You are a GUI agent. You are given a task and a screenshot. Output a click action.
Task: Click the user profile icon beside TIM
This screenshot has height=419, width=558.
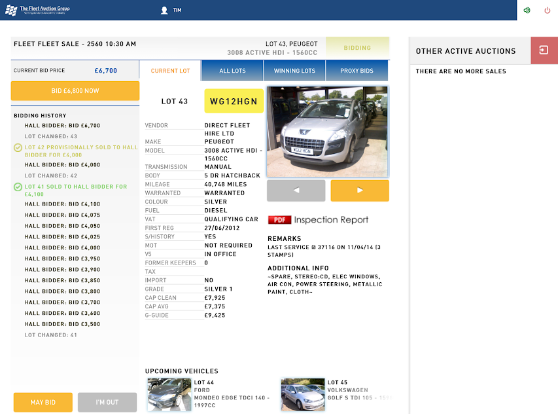pyautogui.click(x=164, y=10)
